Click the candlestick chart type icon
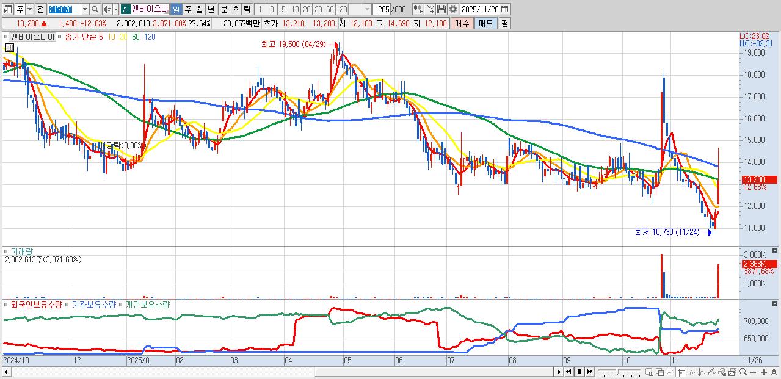 tap(418, 9)
